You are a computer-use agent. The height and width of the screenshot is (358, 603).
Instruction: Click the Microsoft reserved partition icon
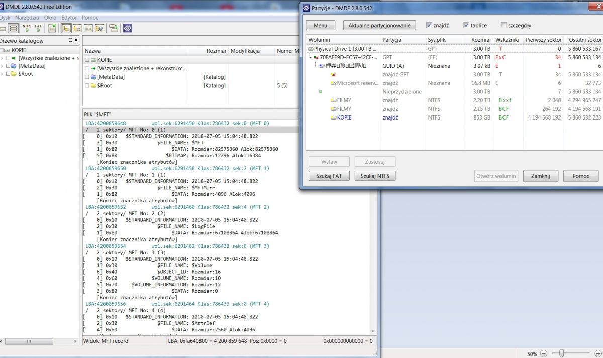point(334,83)
